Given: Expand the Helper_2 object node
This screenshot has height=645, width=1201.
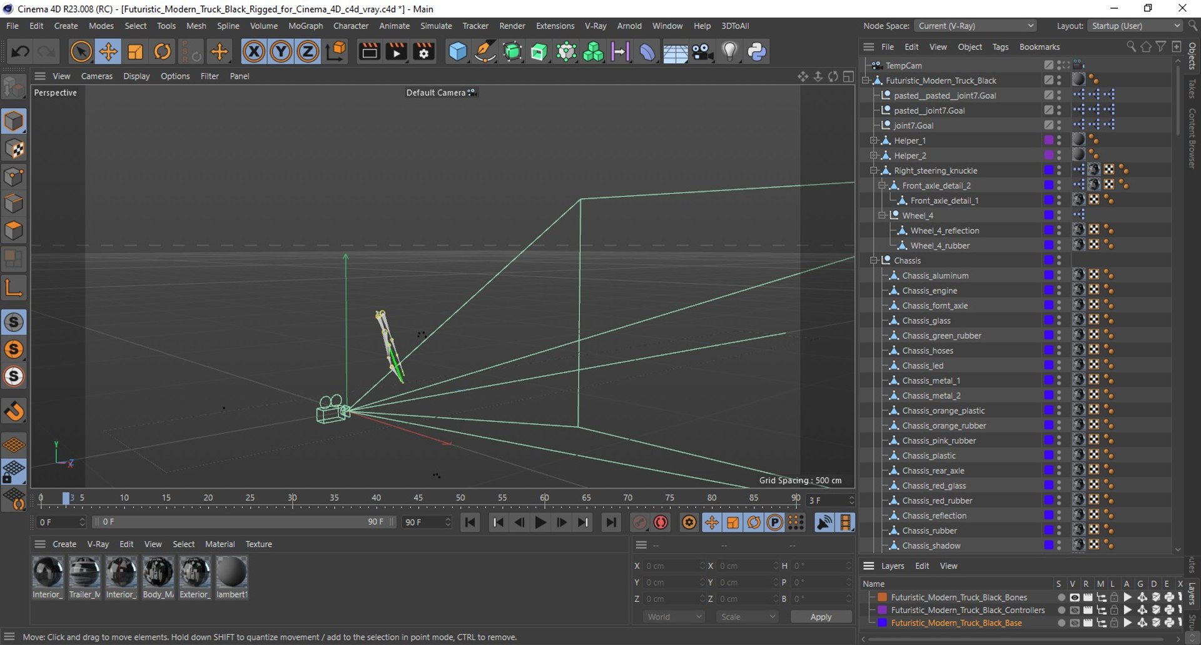Looking at the screenshot, I should pos(874,156).
